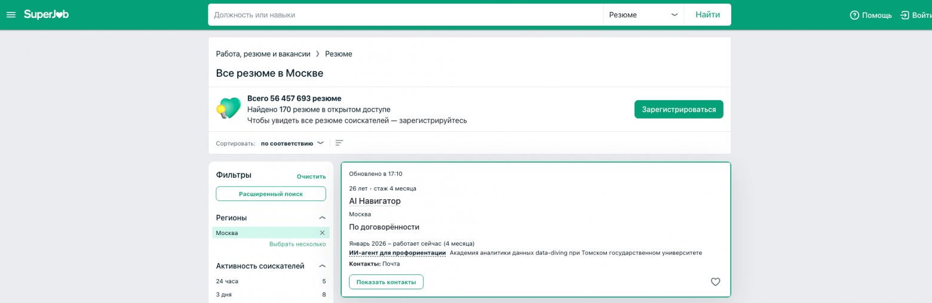Click the Войти login icon
The image size is (932, 303).
click(x=905, y=15)
